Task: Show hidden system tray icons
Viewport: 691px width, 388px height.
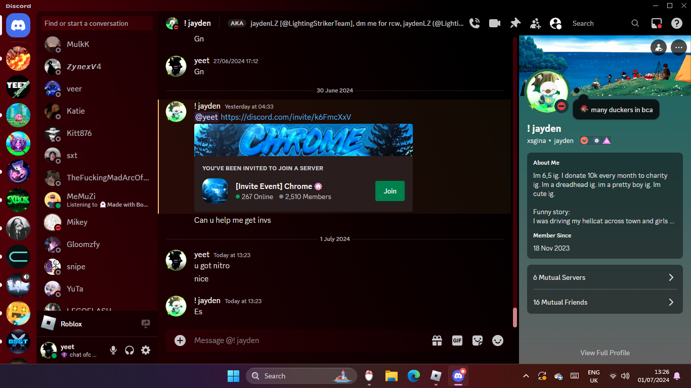Action: point(526,376)
